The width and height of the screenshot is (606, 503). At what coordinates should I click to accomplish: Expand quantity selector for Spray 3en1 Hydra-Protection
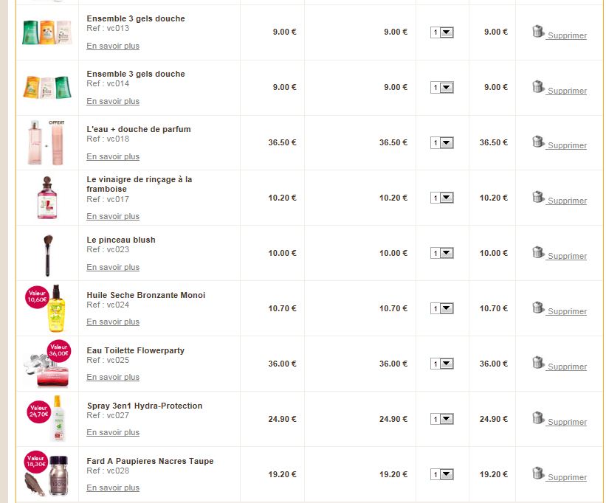[442, 420]
